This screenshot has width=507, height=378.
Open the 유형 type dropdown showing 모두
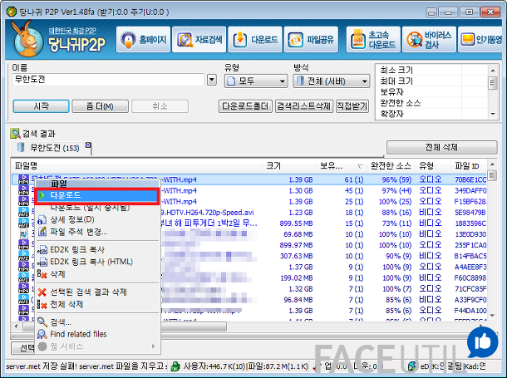pos(253,81)
